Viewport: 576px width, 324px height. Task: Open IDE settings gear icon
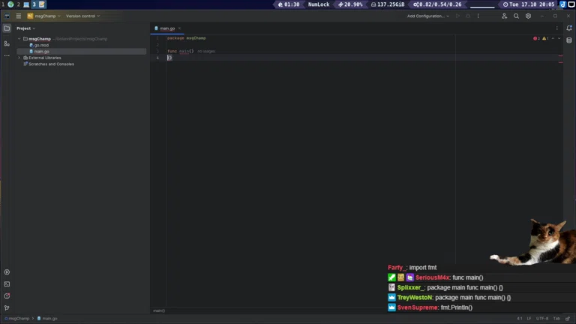click(x=528, y=16)
